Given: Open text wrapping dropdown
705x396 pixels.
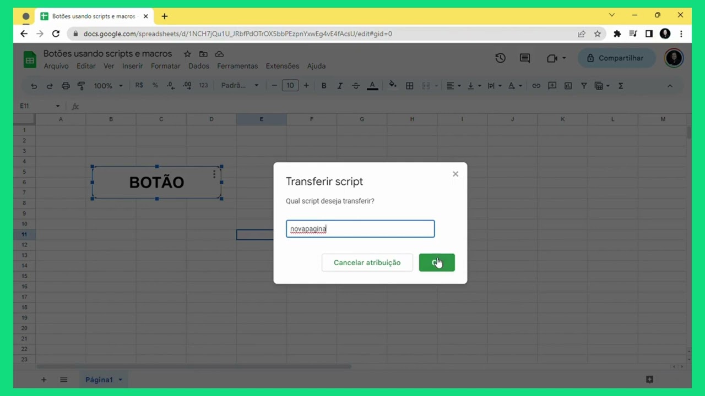Looking at the screenshot, I should point(494,86).
